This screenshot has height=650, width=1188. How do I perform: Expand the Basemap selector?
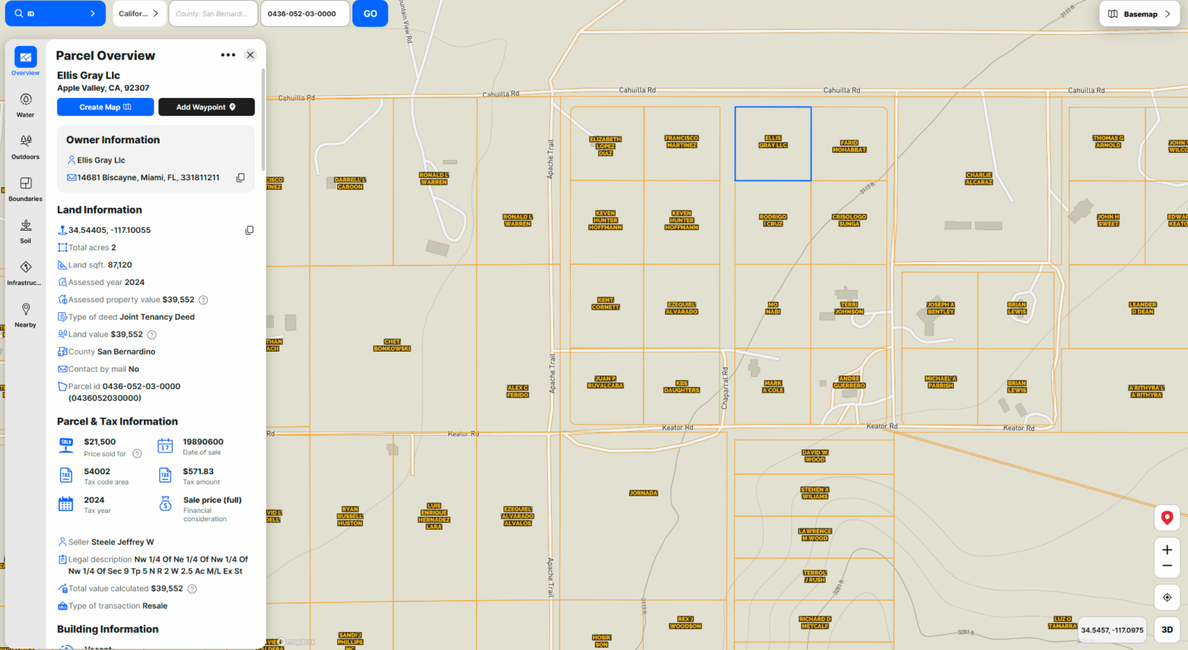[x=1139, y=14]
